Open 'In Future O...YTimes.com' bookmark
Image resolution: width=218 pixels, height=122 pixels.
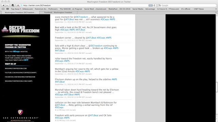pyautogui.click(x=168, y=9)
